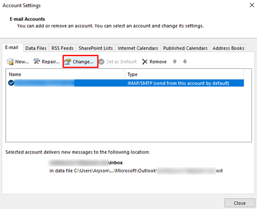The width and height of the screenshot is (257, 209).
Task: Click the Repair tools icon
Action: pyautogui.click(x=37, y=61)
